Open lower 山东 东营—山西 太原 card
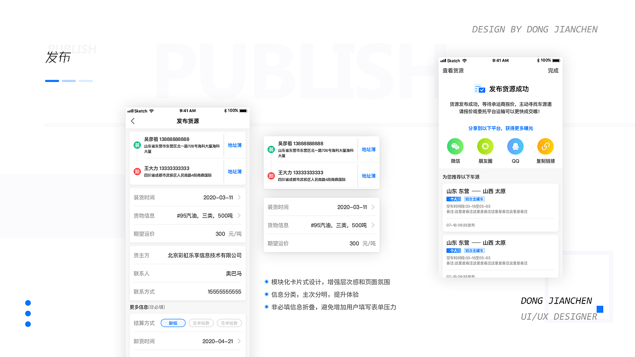635x357 pixels. pyautogui.click(x=501, y=256)
